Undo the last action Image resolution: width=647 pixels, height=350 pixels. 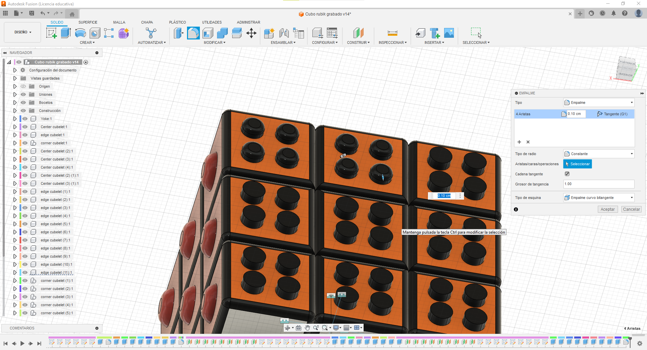(x=42, y=13)
